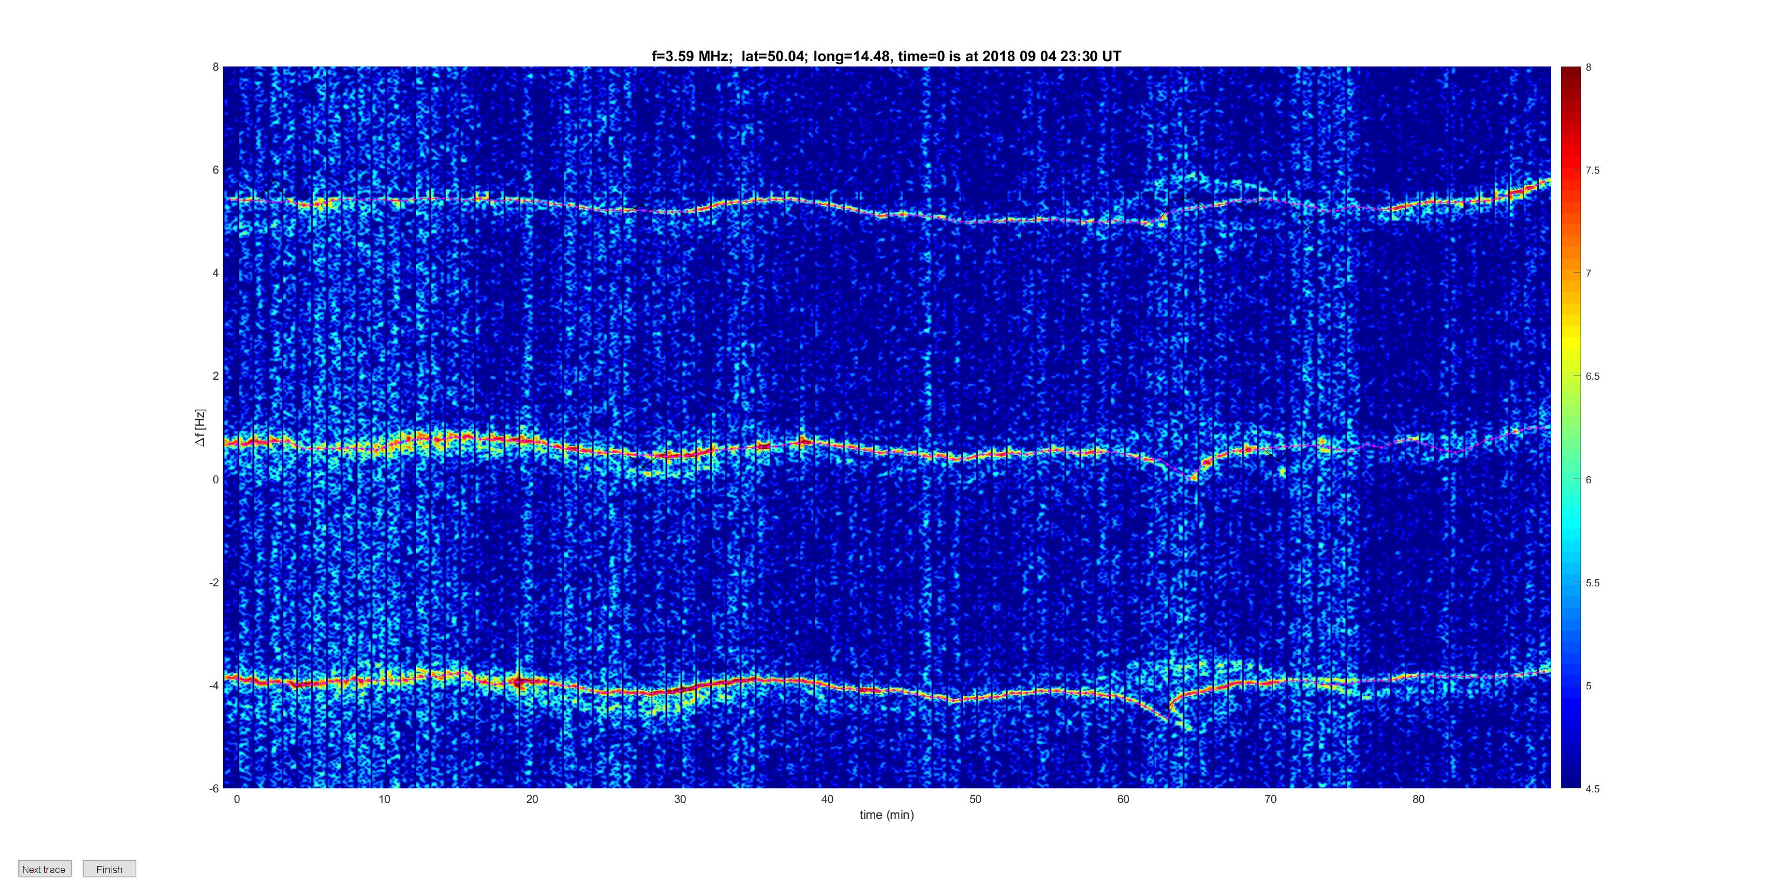This screenshot has width=1768, height=886.
Task: Click the middle trace dip near 64 min
Action: (1192, 476)
